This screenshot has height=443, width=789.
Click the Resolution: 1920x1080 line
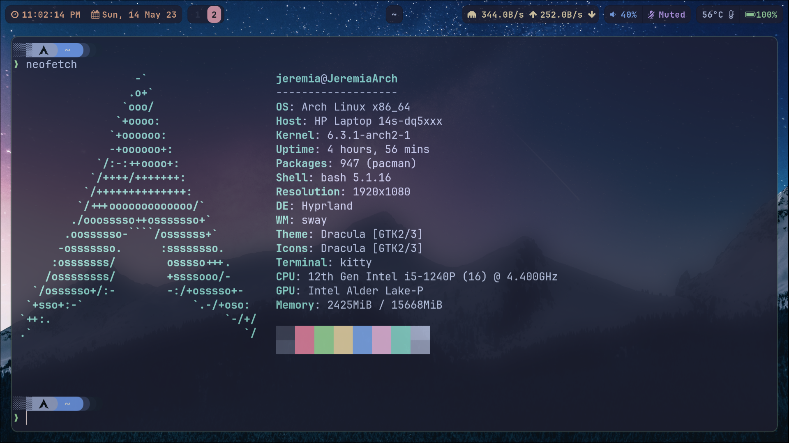343,192
